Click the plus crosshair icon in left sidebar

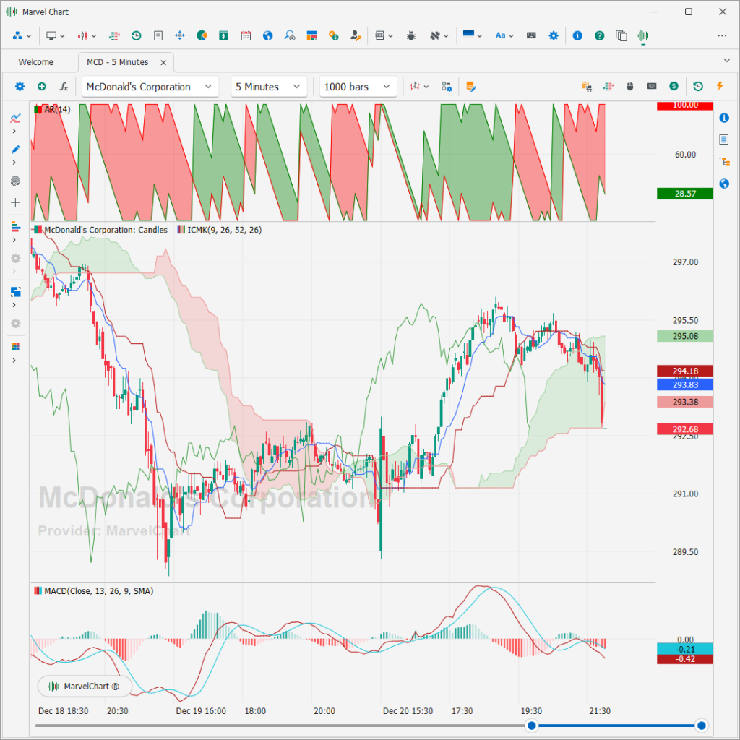16,202
